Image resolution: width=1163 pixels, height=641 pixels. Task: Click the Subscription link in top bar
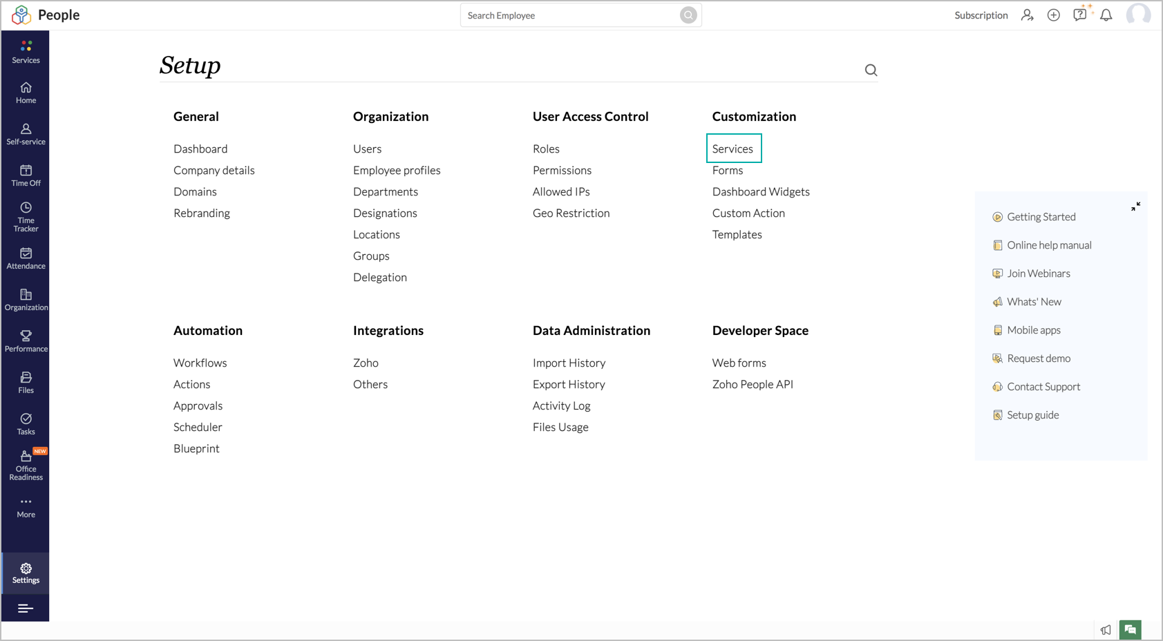981,15
